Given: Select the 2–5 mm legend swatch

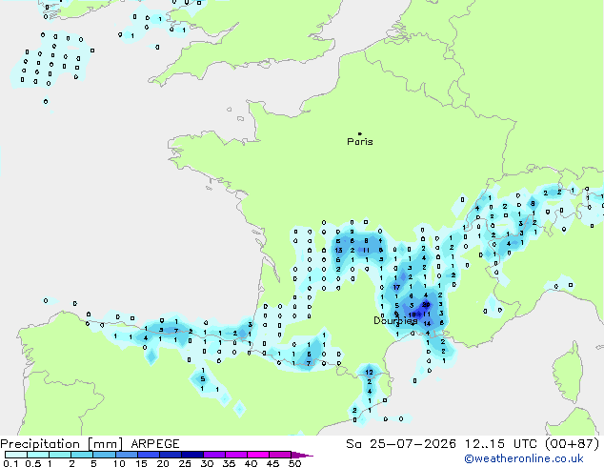Looking at the screenshot, I should [82, 455].
